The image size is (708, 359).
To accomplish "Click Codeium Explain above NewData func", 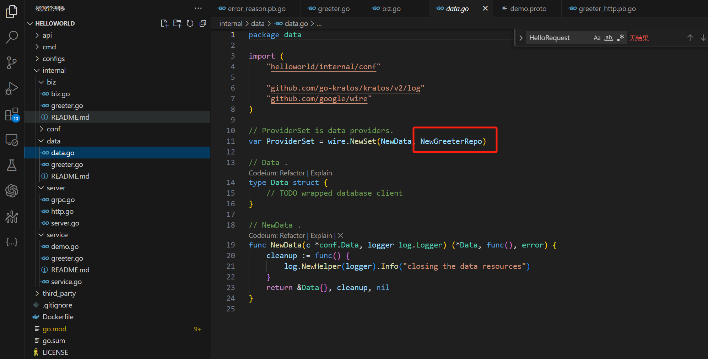I will point(321,235).
